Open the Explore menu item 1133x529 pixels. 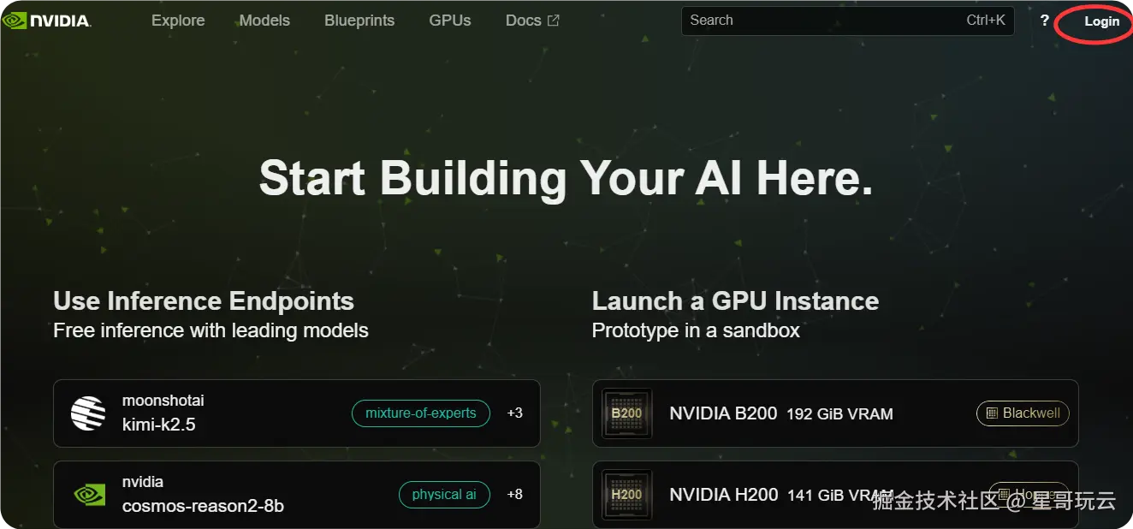pos(178,21)
